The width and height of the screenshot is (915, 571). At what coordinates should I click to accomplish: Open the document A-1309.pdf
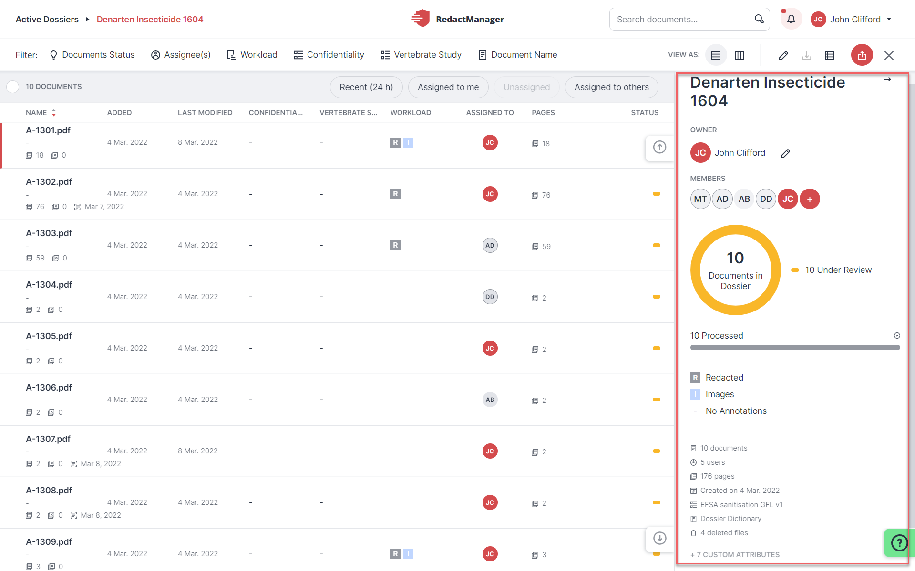click(x=49, y=542)
